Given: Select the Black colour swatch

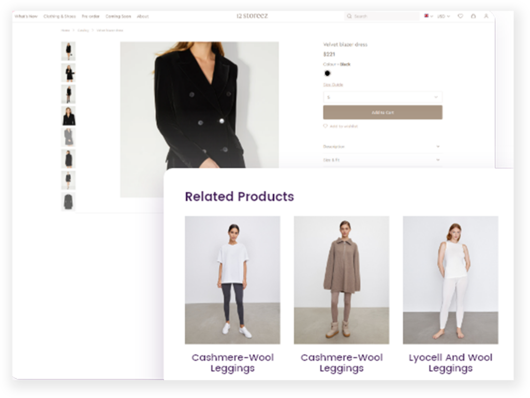Looking at the screenshot, I should click(327, 73).
